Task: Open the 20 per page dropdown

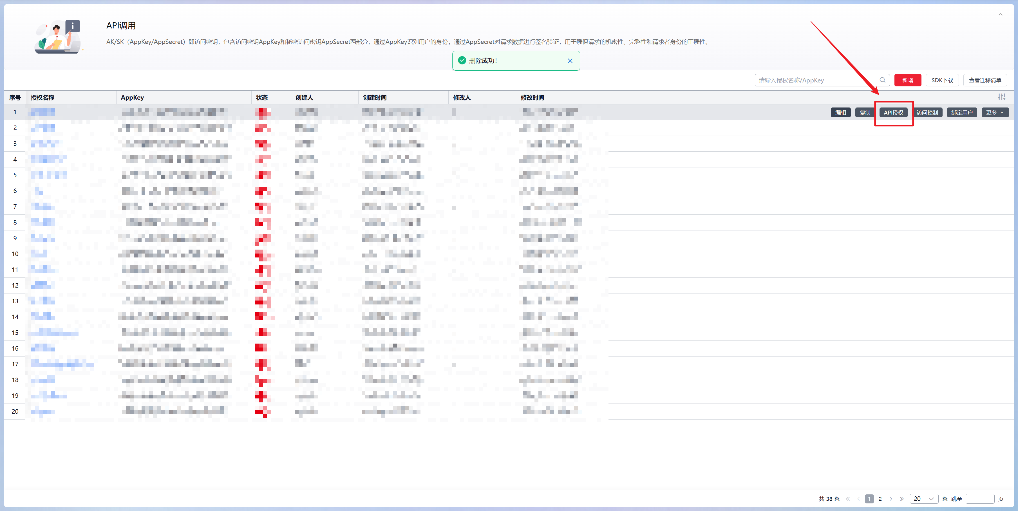Action: 923,499
